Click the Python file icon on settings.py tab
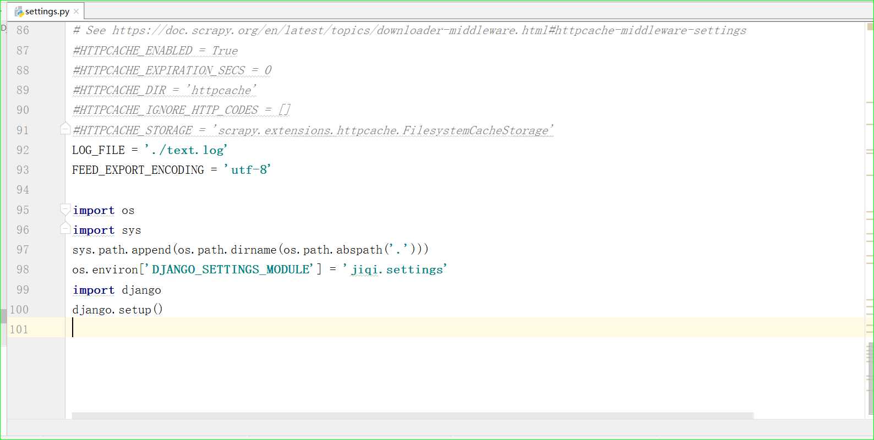This screenshot has width=874, height=440. 19,12
